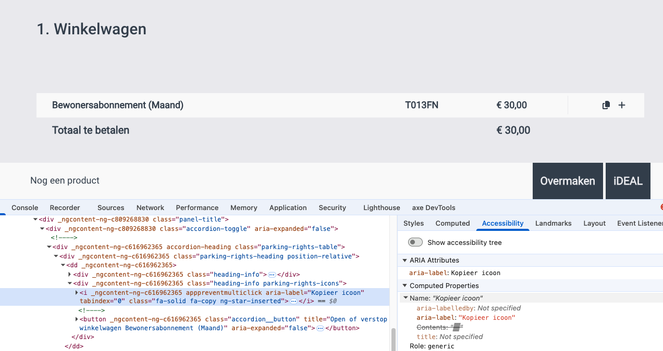
Task: Click ellipsis in the button element
Action: click(320, 329)
